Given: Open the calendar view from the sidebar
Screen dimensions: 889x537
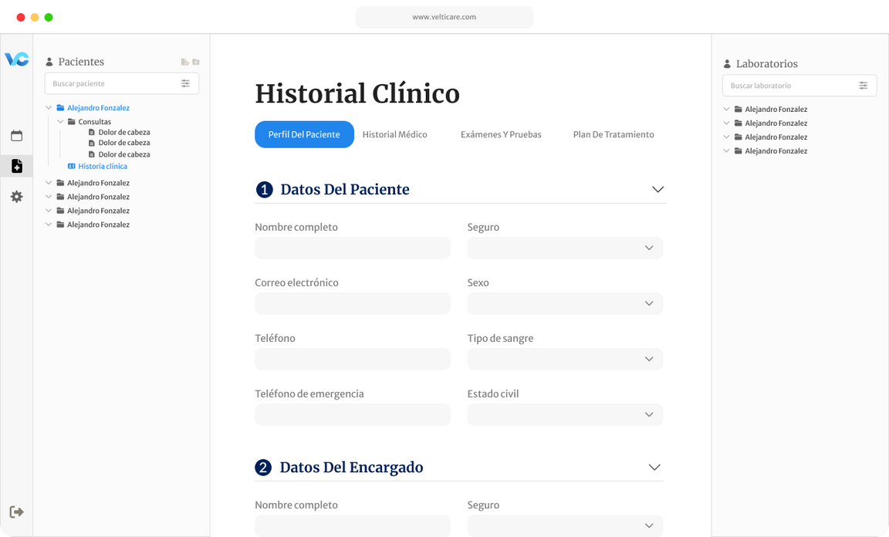Looking at the screenshot, I should (16, 136).
